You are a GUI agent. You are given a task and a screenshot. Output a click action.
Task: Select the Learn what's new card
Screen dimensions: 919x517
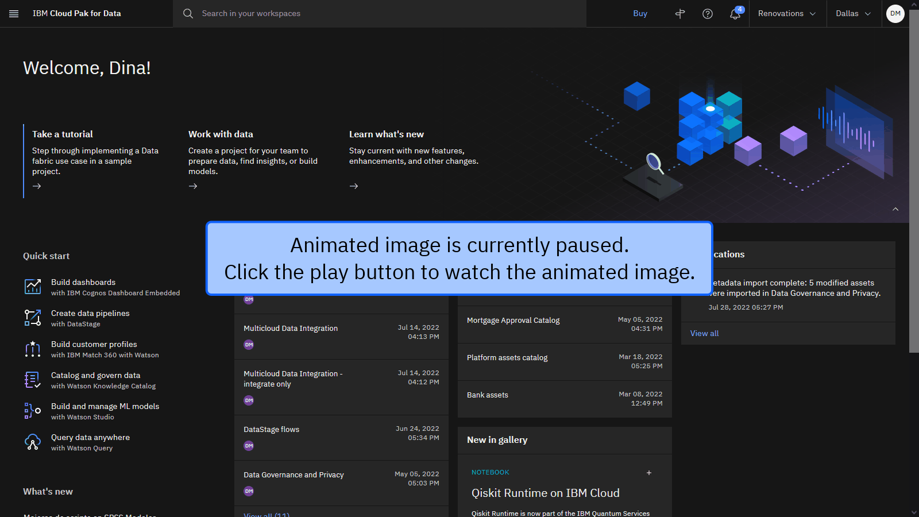414,161
